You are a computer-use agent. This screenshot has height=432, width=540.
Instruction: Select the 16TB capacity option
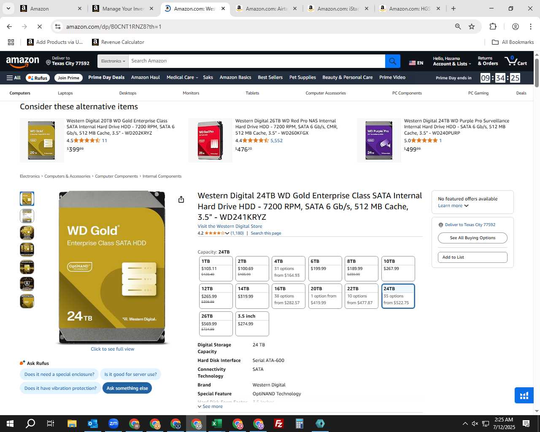coord(289,296)
